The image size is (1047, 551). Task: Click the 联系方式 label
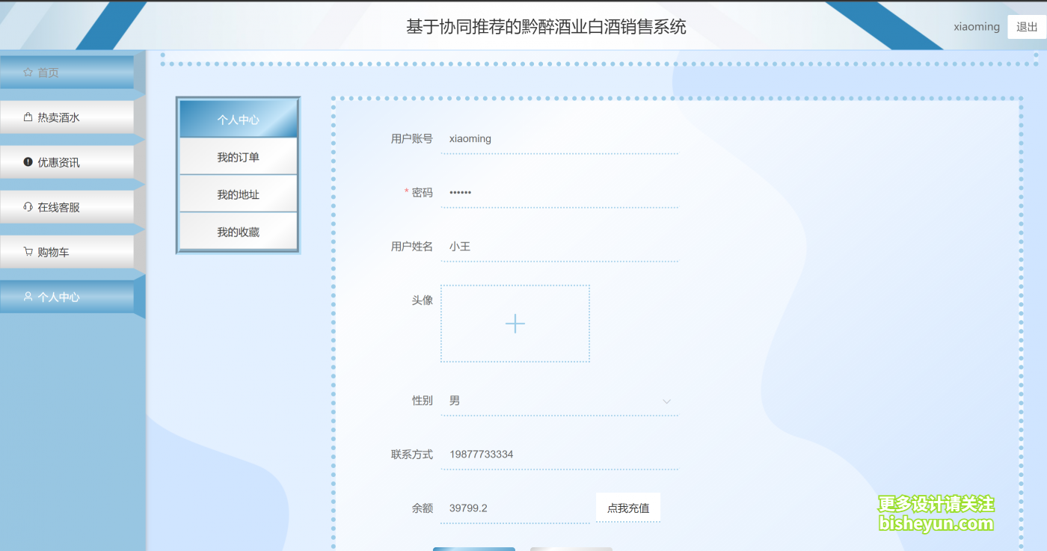[x=411, y=455]
